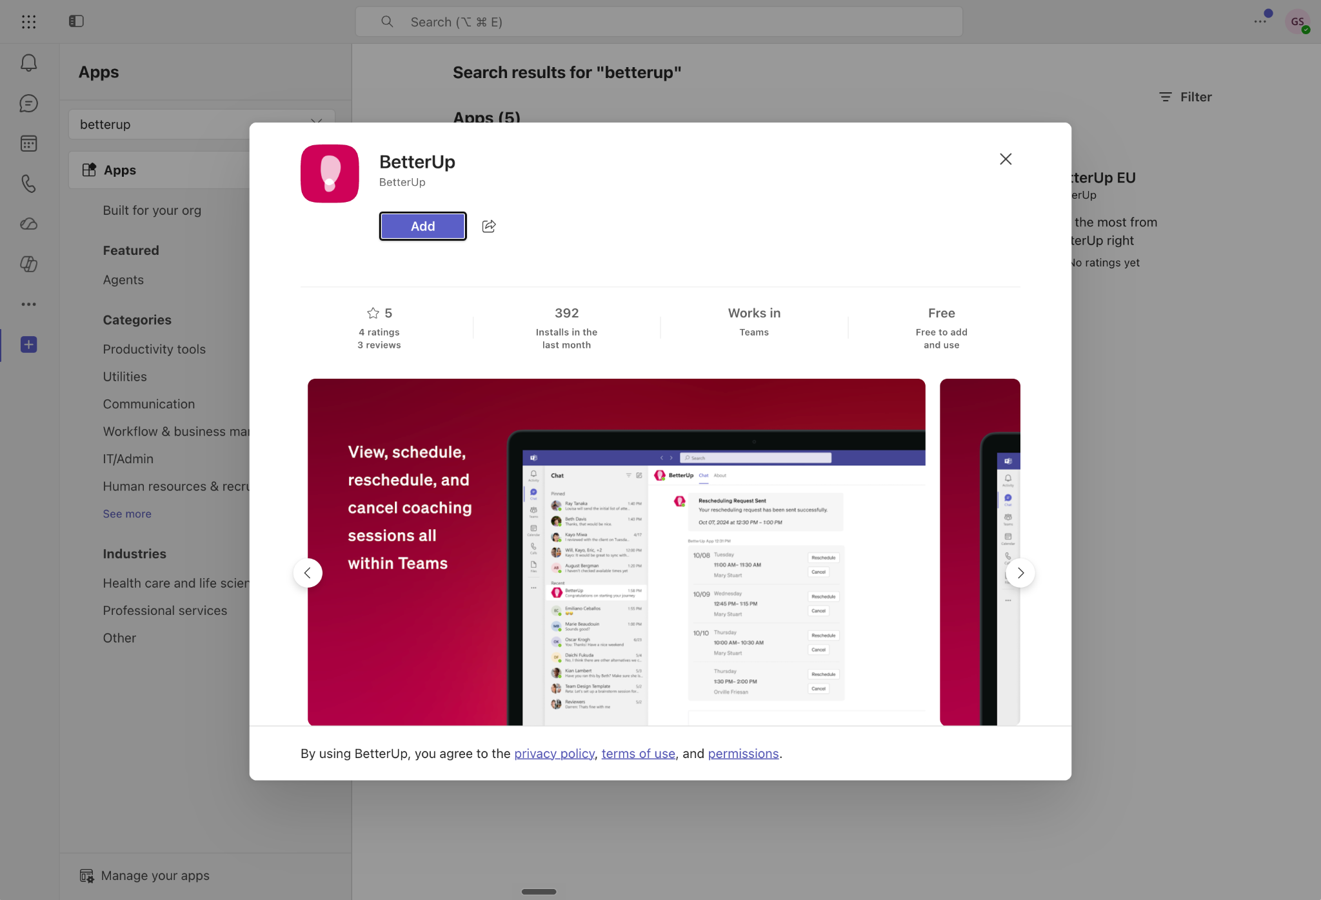The image size is (1321, 900).
Task: Select Apps in the sidebar menu
Action: (159, 170)
